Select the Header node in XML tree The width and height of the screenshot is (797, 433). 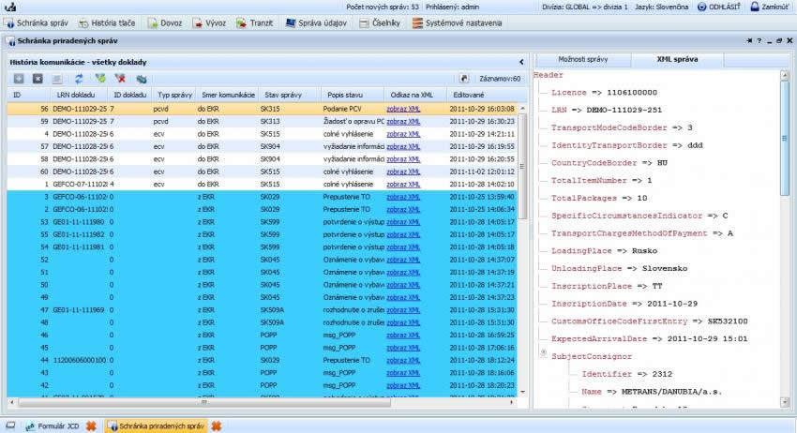[548, 75]
